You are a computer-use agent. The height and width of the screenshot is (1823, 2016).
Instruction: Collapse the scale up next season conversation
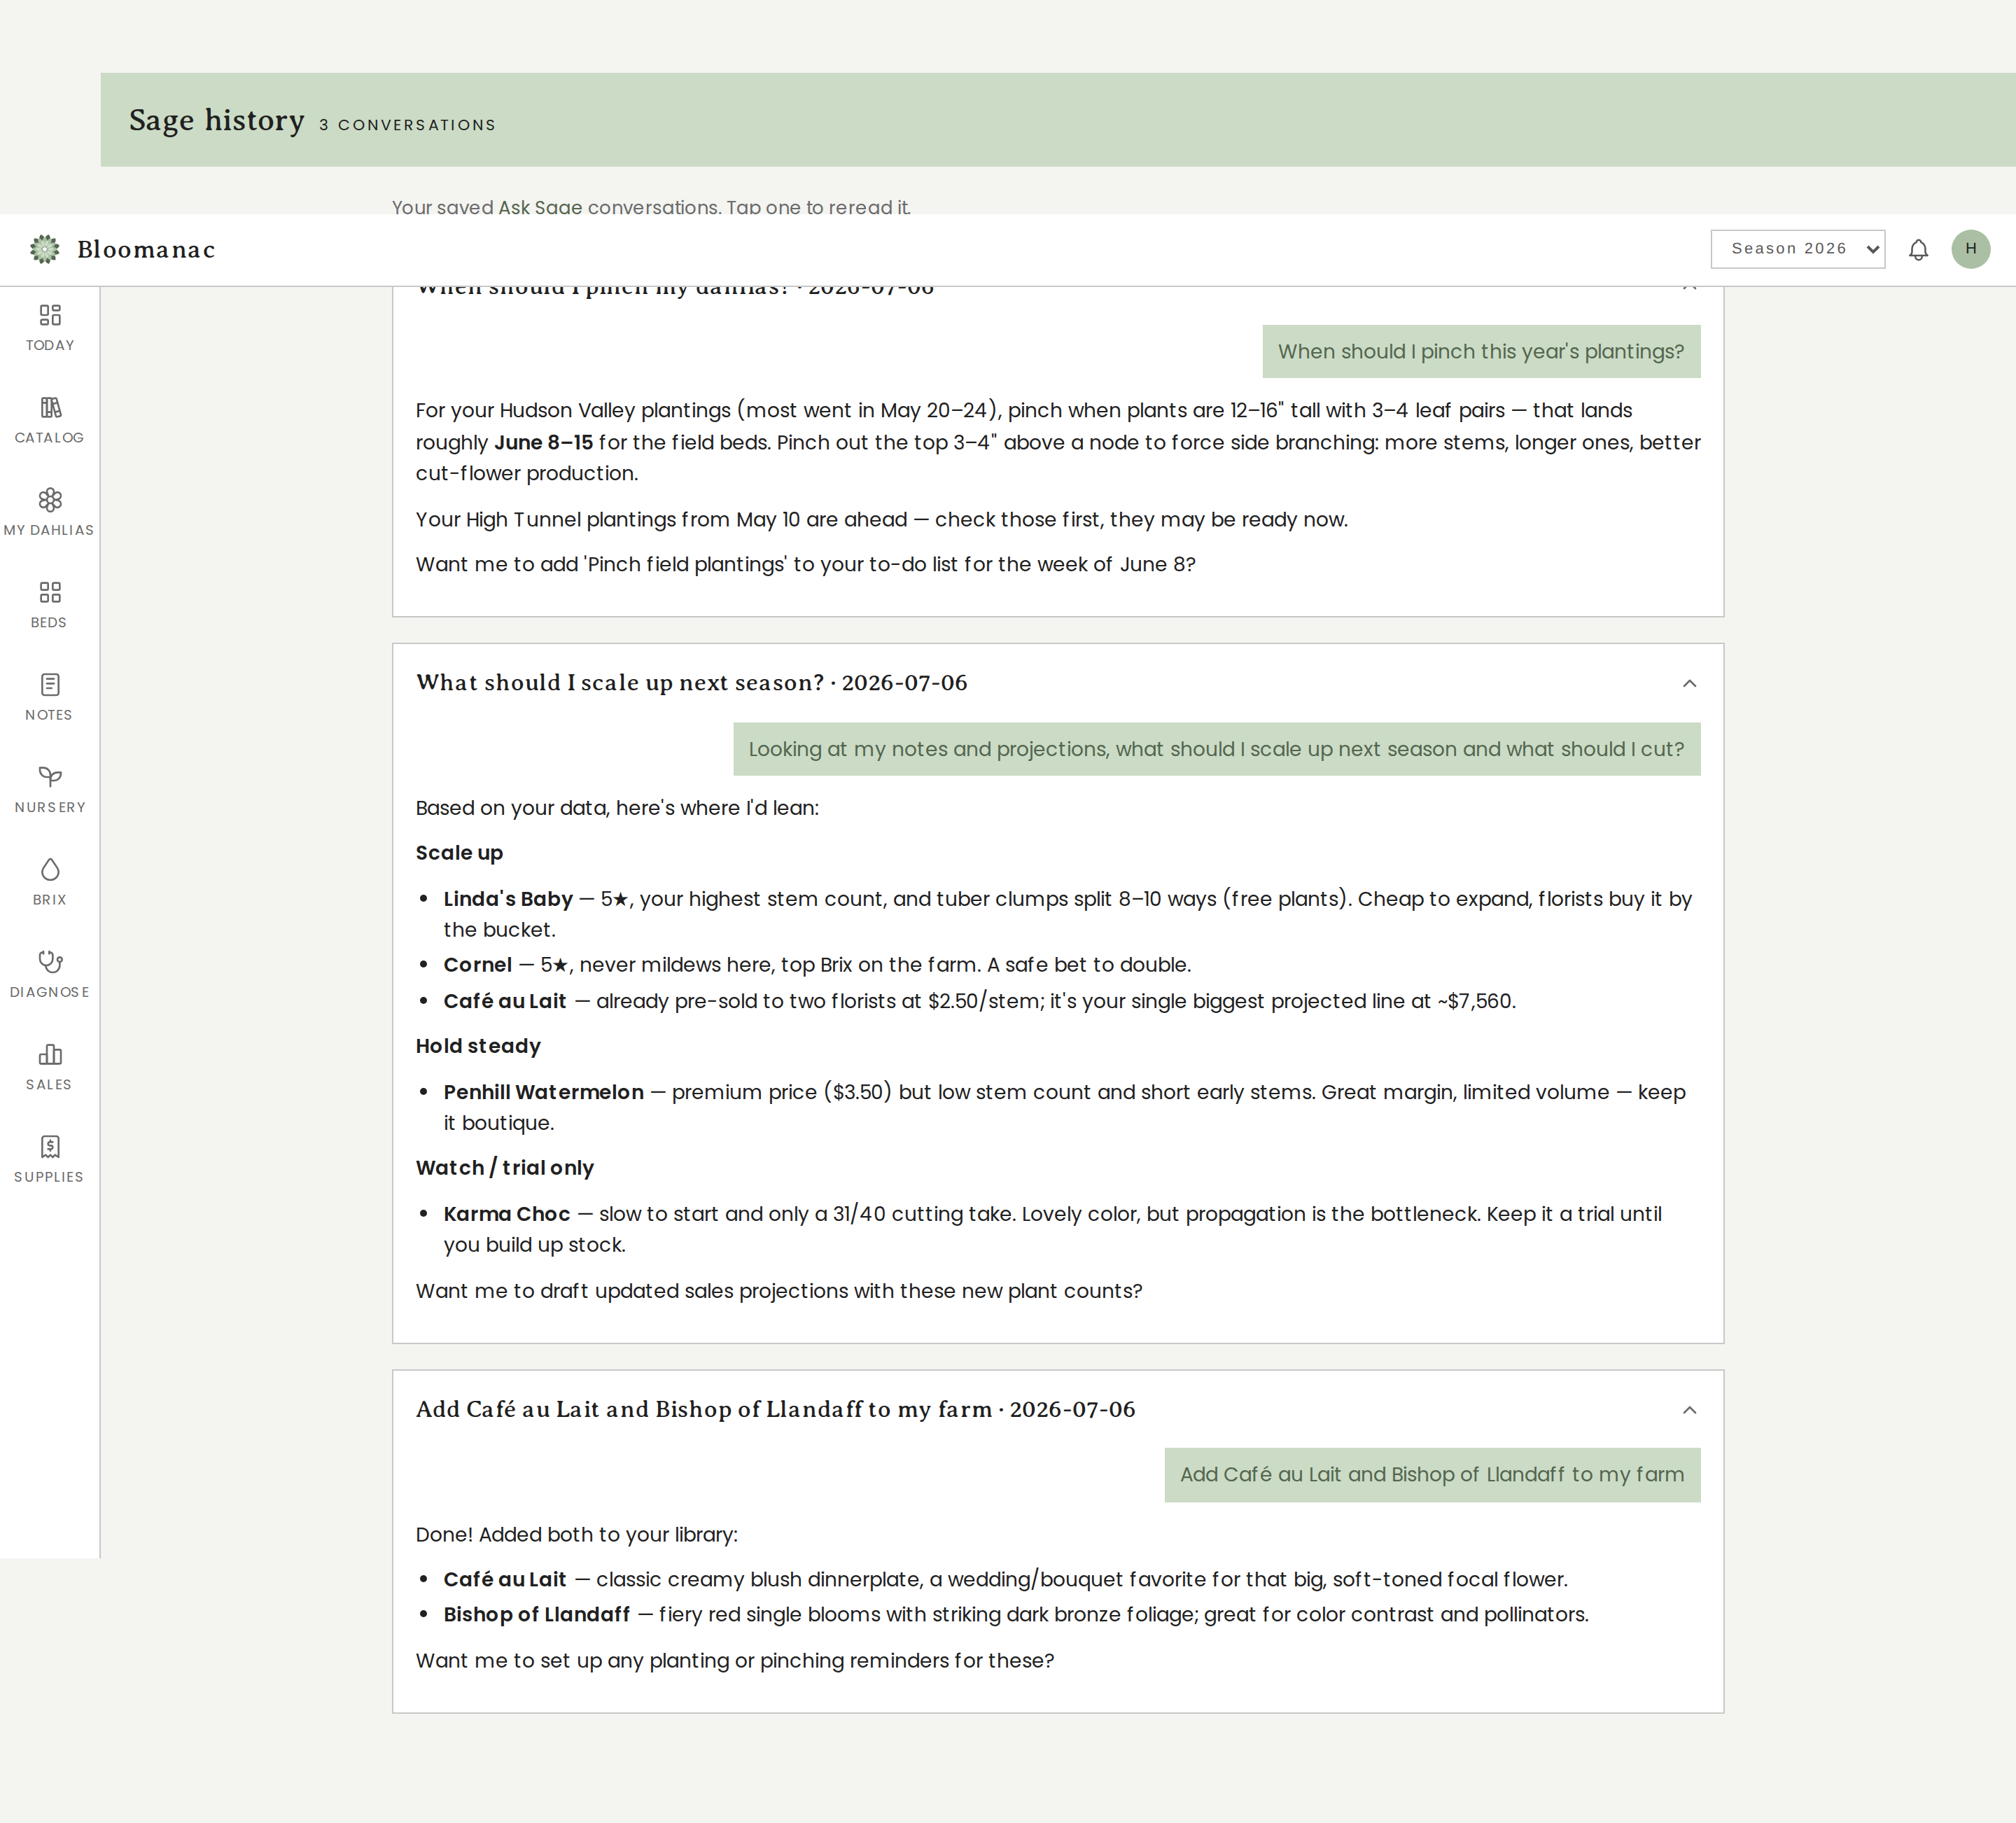click(1689, 683)
